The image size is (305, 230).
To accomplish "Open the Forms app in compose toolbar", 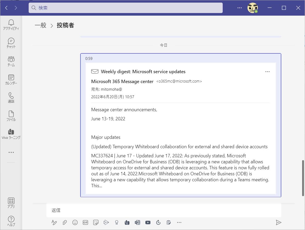I will pos(138,222).
